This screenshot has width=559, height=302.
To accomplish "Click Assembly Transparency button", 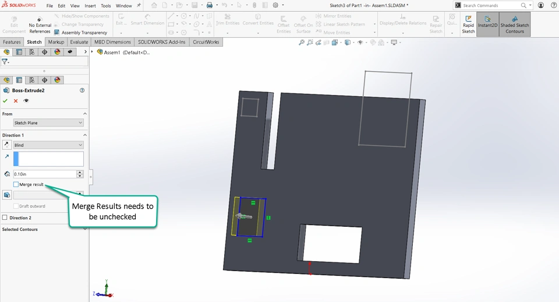I will 80,33.
